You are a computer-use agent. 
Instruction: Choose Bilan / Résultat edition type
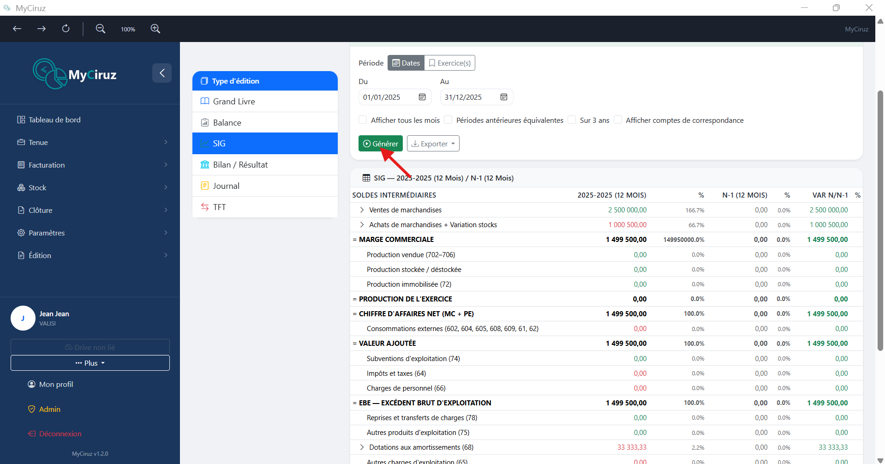[x=265, y=165]
